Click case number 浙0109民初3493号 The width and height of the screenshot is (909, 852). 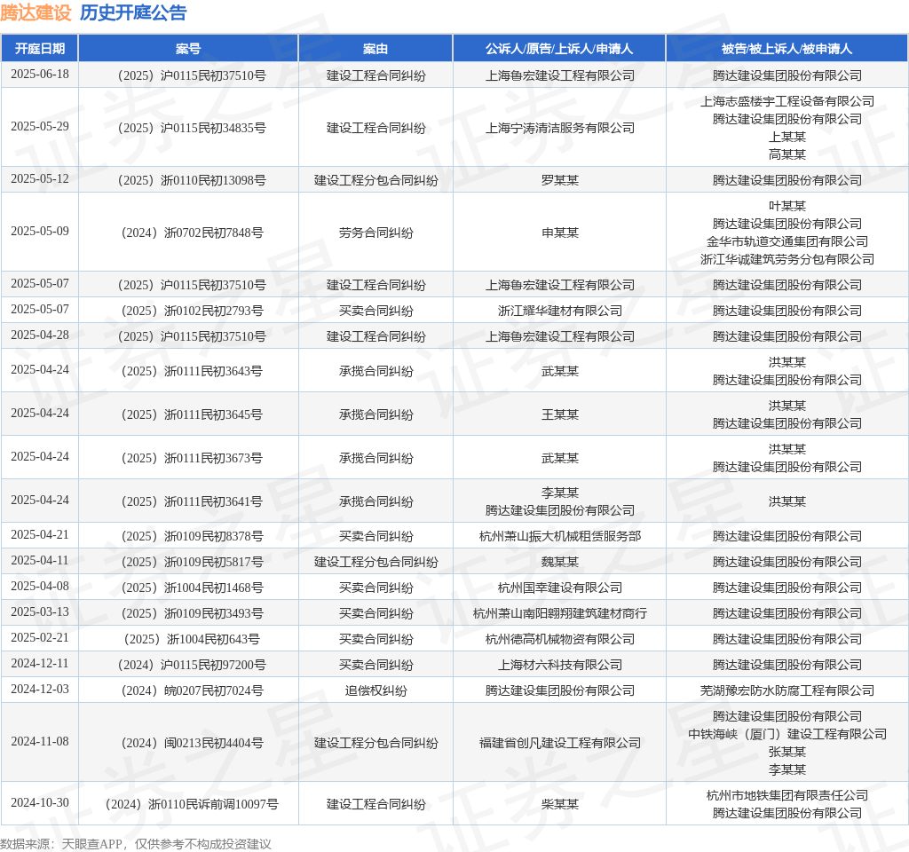tap(192, 613)
